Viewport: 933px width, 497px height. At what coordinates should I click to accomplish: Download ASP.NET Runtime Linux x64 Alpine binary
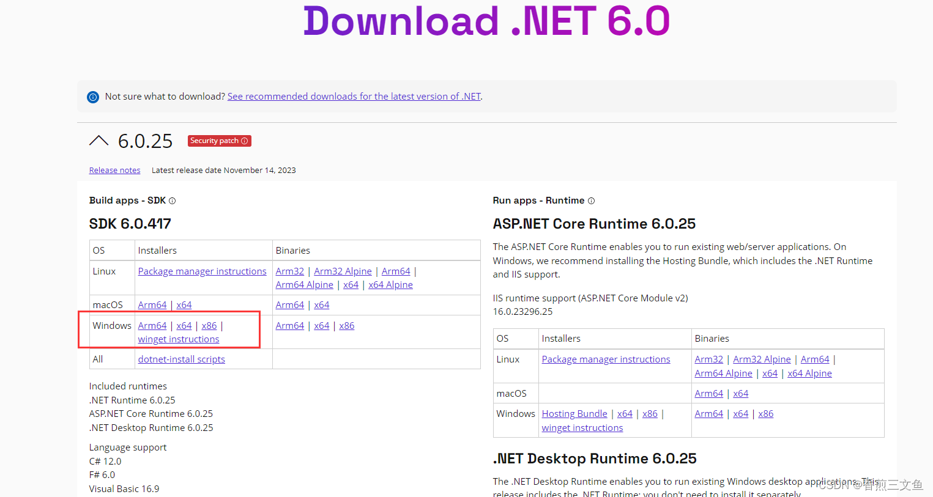[x=809, y=374]
